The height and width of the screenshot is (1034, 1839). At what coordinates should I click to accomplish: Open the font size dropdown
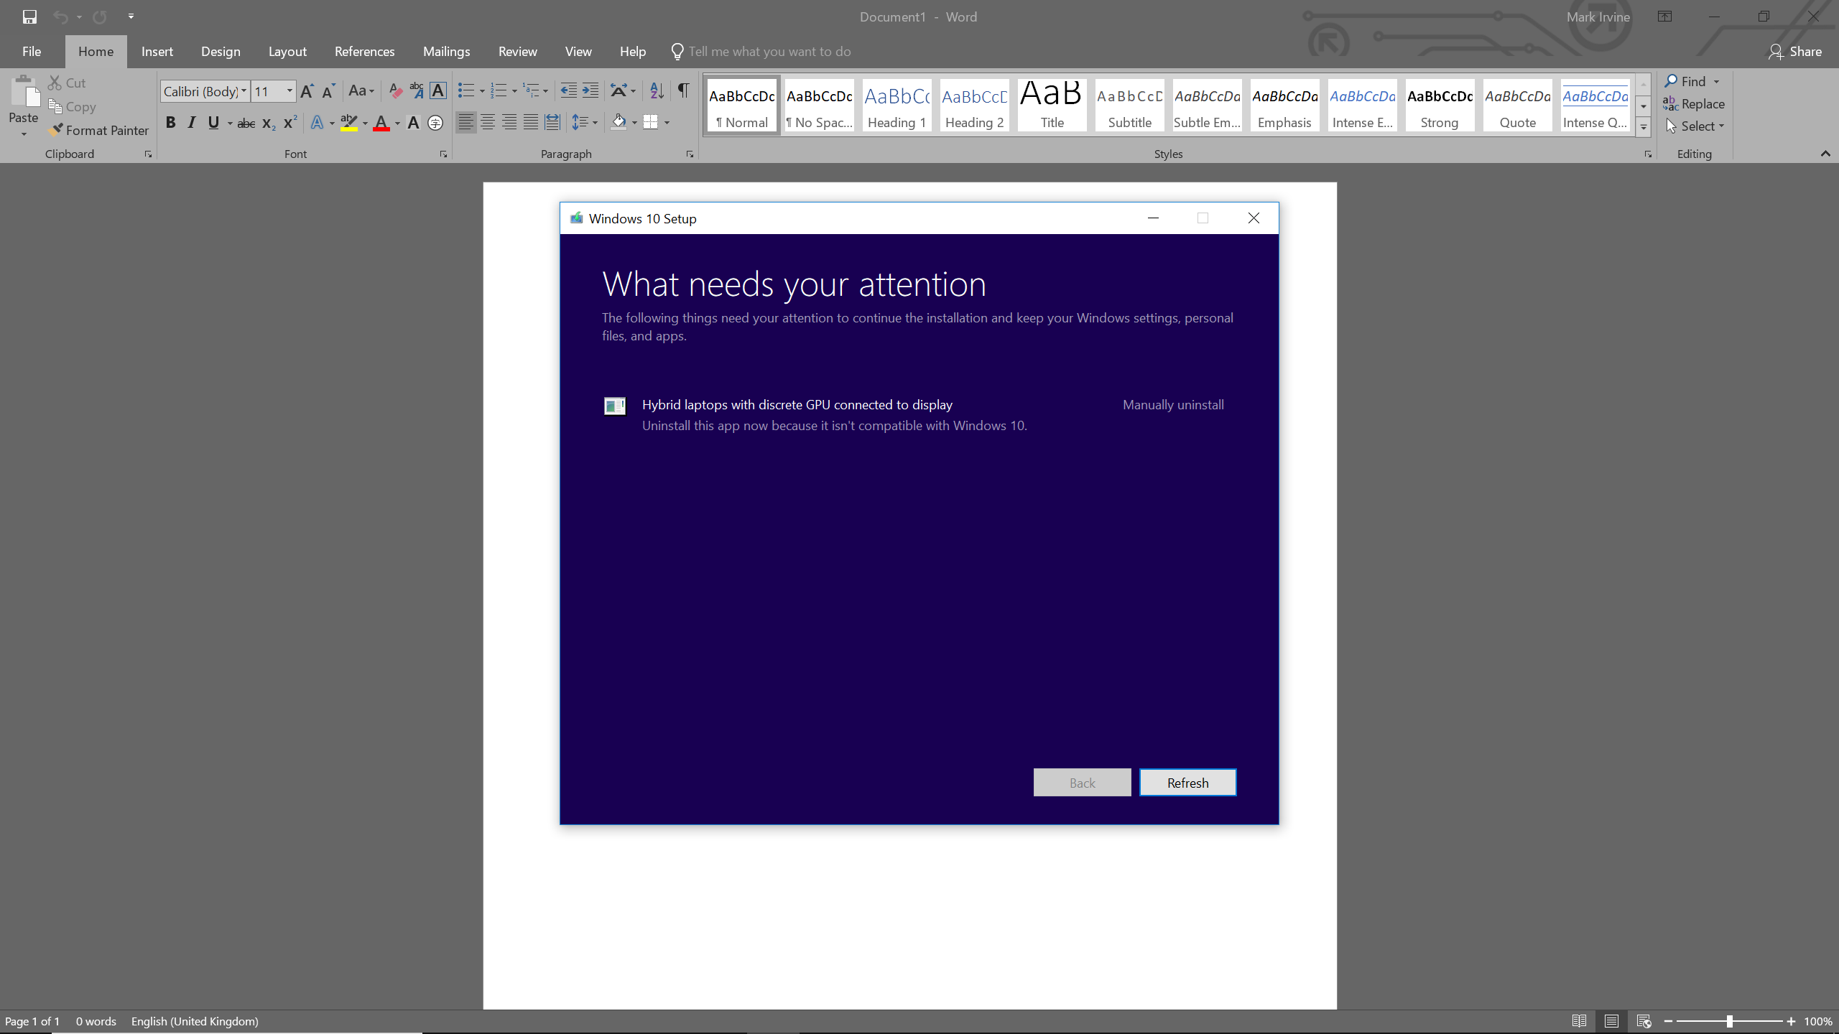click(x=289, y=91)
